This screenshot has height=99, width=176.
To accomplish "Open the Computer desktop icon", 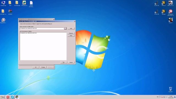I will click(3, 3).
